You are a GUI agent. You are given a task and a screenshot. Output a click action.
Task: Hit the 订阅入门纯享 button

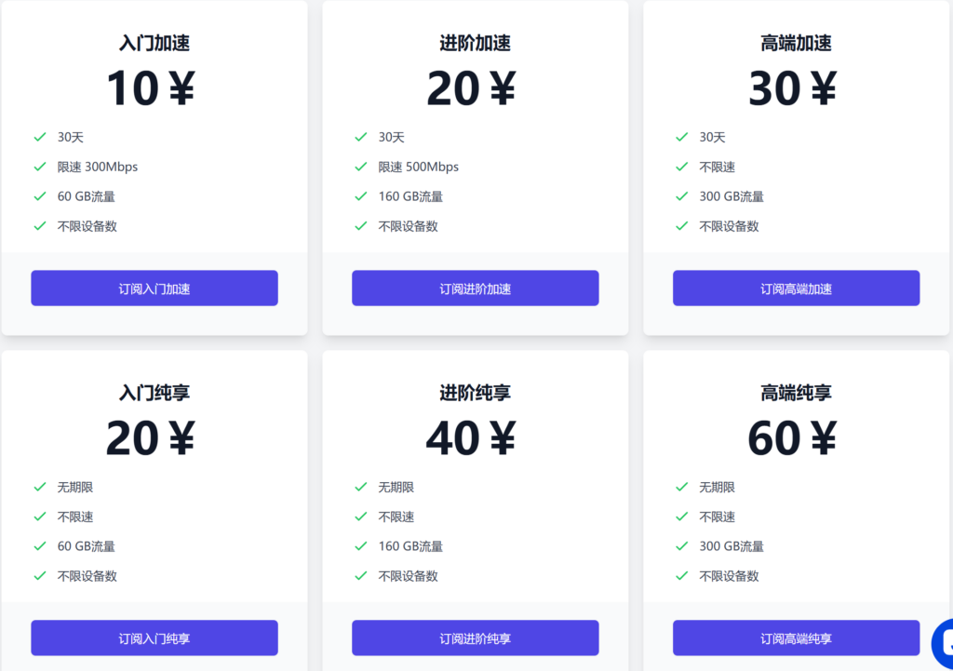click(154, 638)
